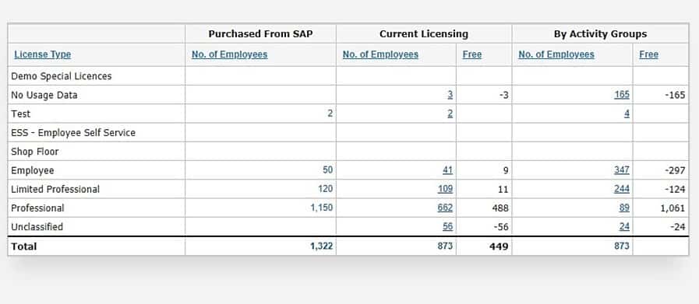Click By Activity Groups No. of Employees header
Image resolution: width=699 pixels, height=304 pixels.
556,54
